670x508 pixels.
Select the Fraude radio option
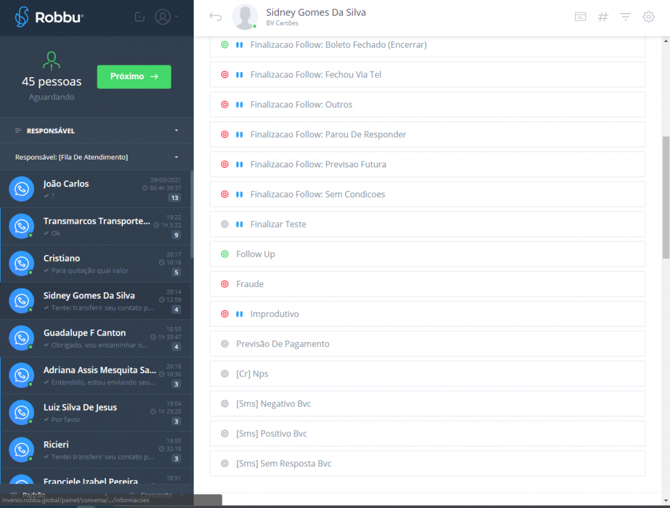click(224, 284)
